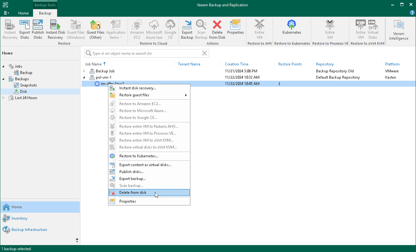Select the Last 24 Hours node
Viewport: 416px width, 252px height.
pos(26,98)
